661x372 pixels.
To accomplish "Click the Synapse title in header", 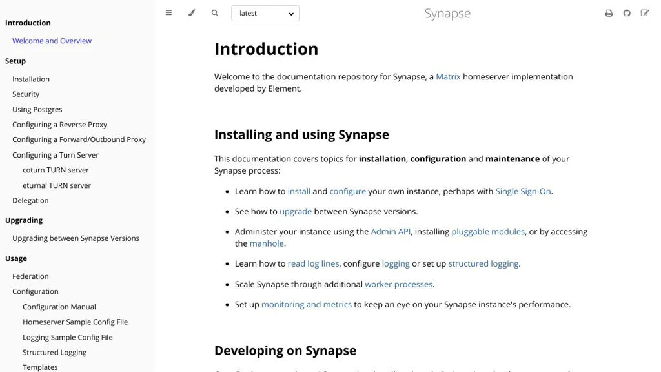I will 447,14.
